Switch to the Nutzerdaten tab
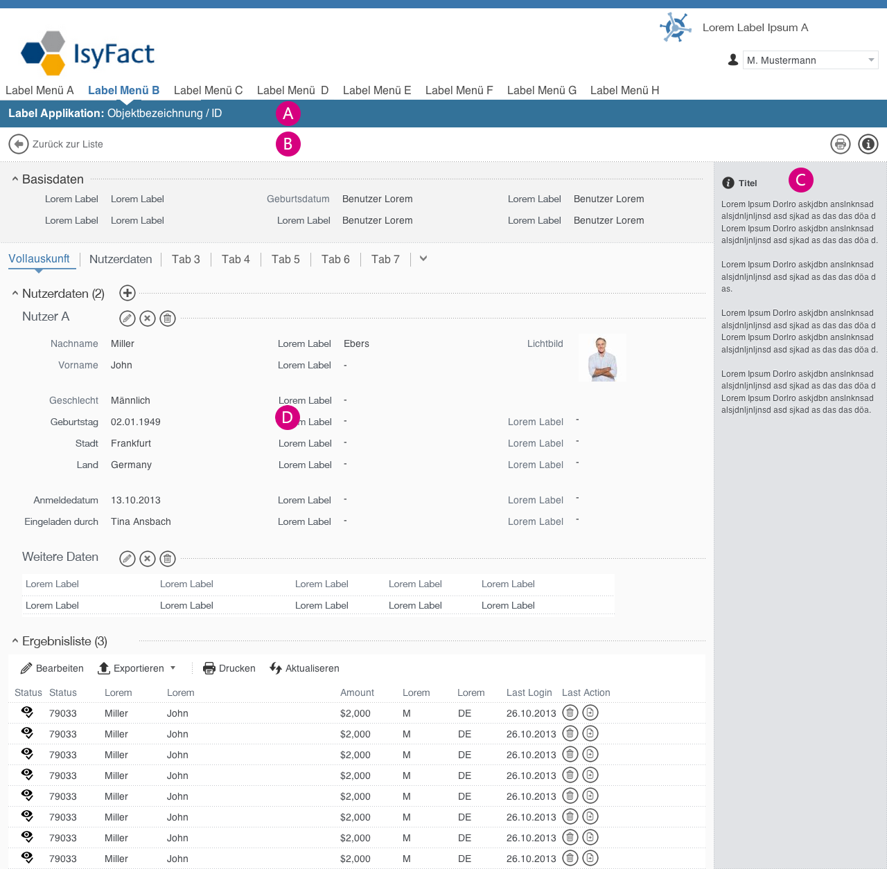 coord(121,259)
